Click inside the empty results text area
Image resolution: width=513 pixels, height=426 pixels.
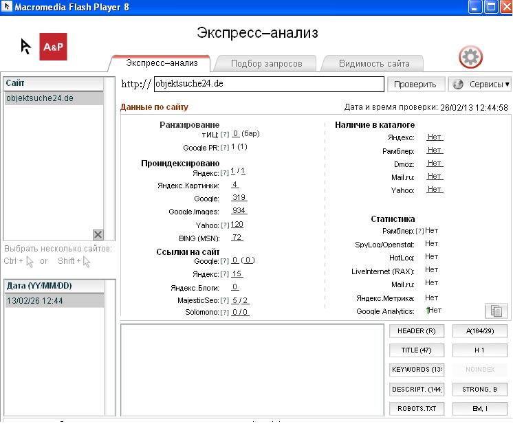(252, 370)
